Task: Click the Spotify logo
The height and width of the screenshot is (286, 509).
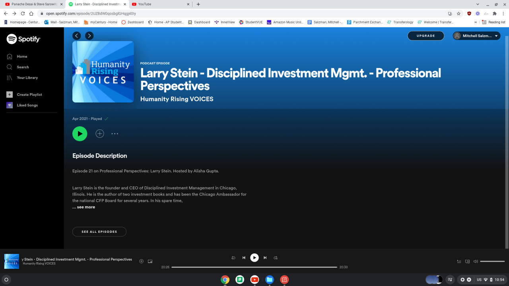Action: pos(23,39)
